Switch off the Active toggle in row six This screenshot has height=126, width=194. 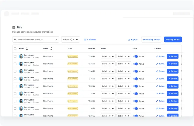pos(136,94)
